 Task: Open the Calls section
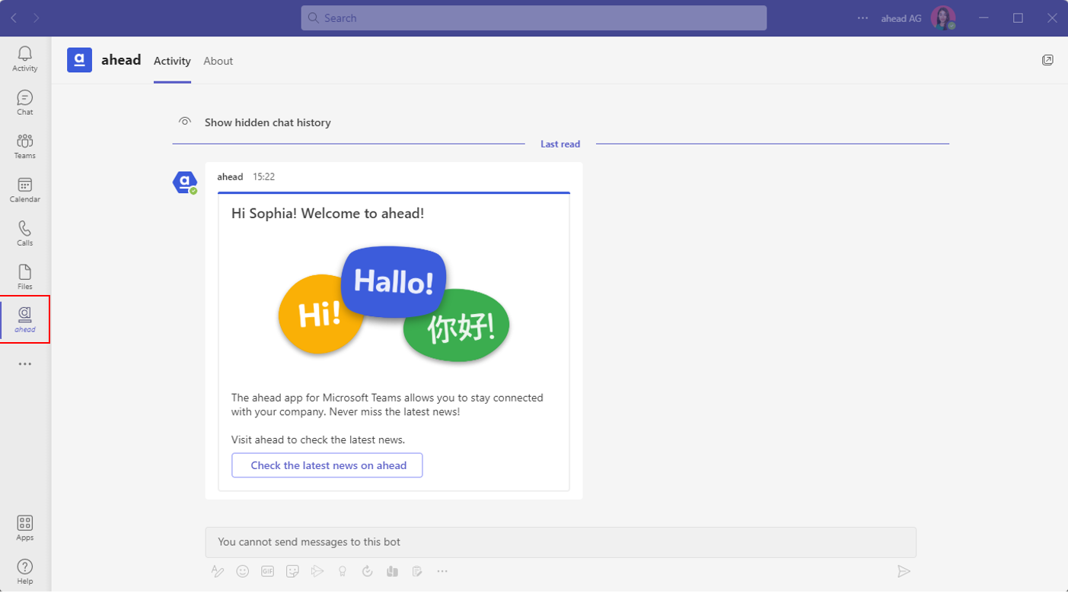24,232
